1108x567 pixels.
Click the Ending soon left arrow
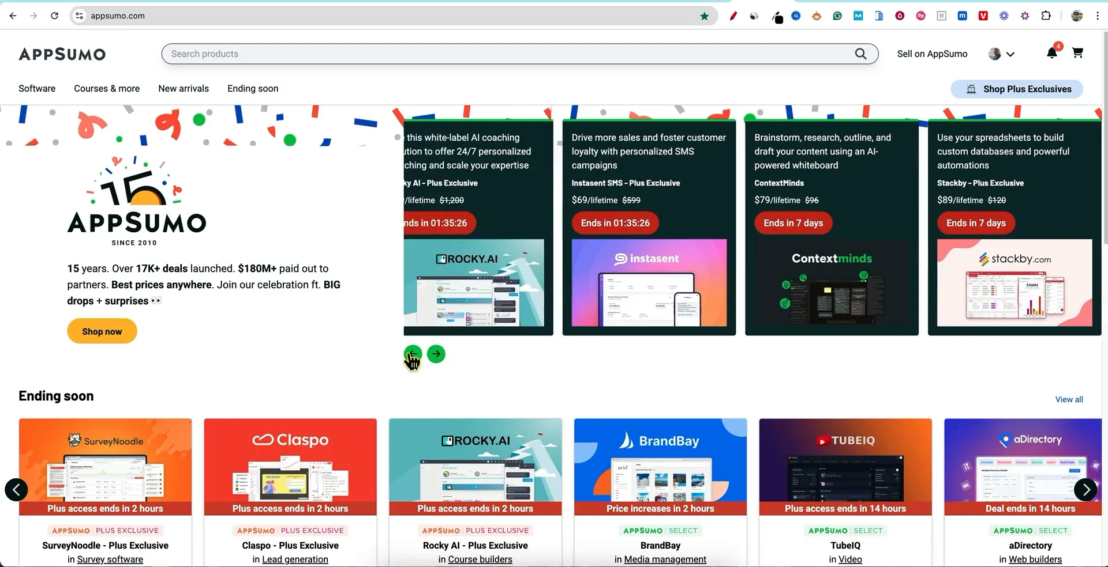pos(16,490)
